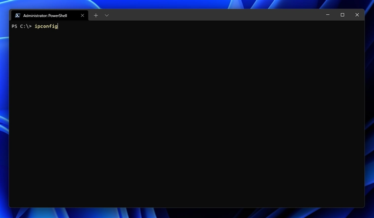This screenshot has width=374, height=218.
Task: Maximize the Windows Terminal window
Action: pos(343,15)
